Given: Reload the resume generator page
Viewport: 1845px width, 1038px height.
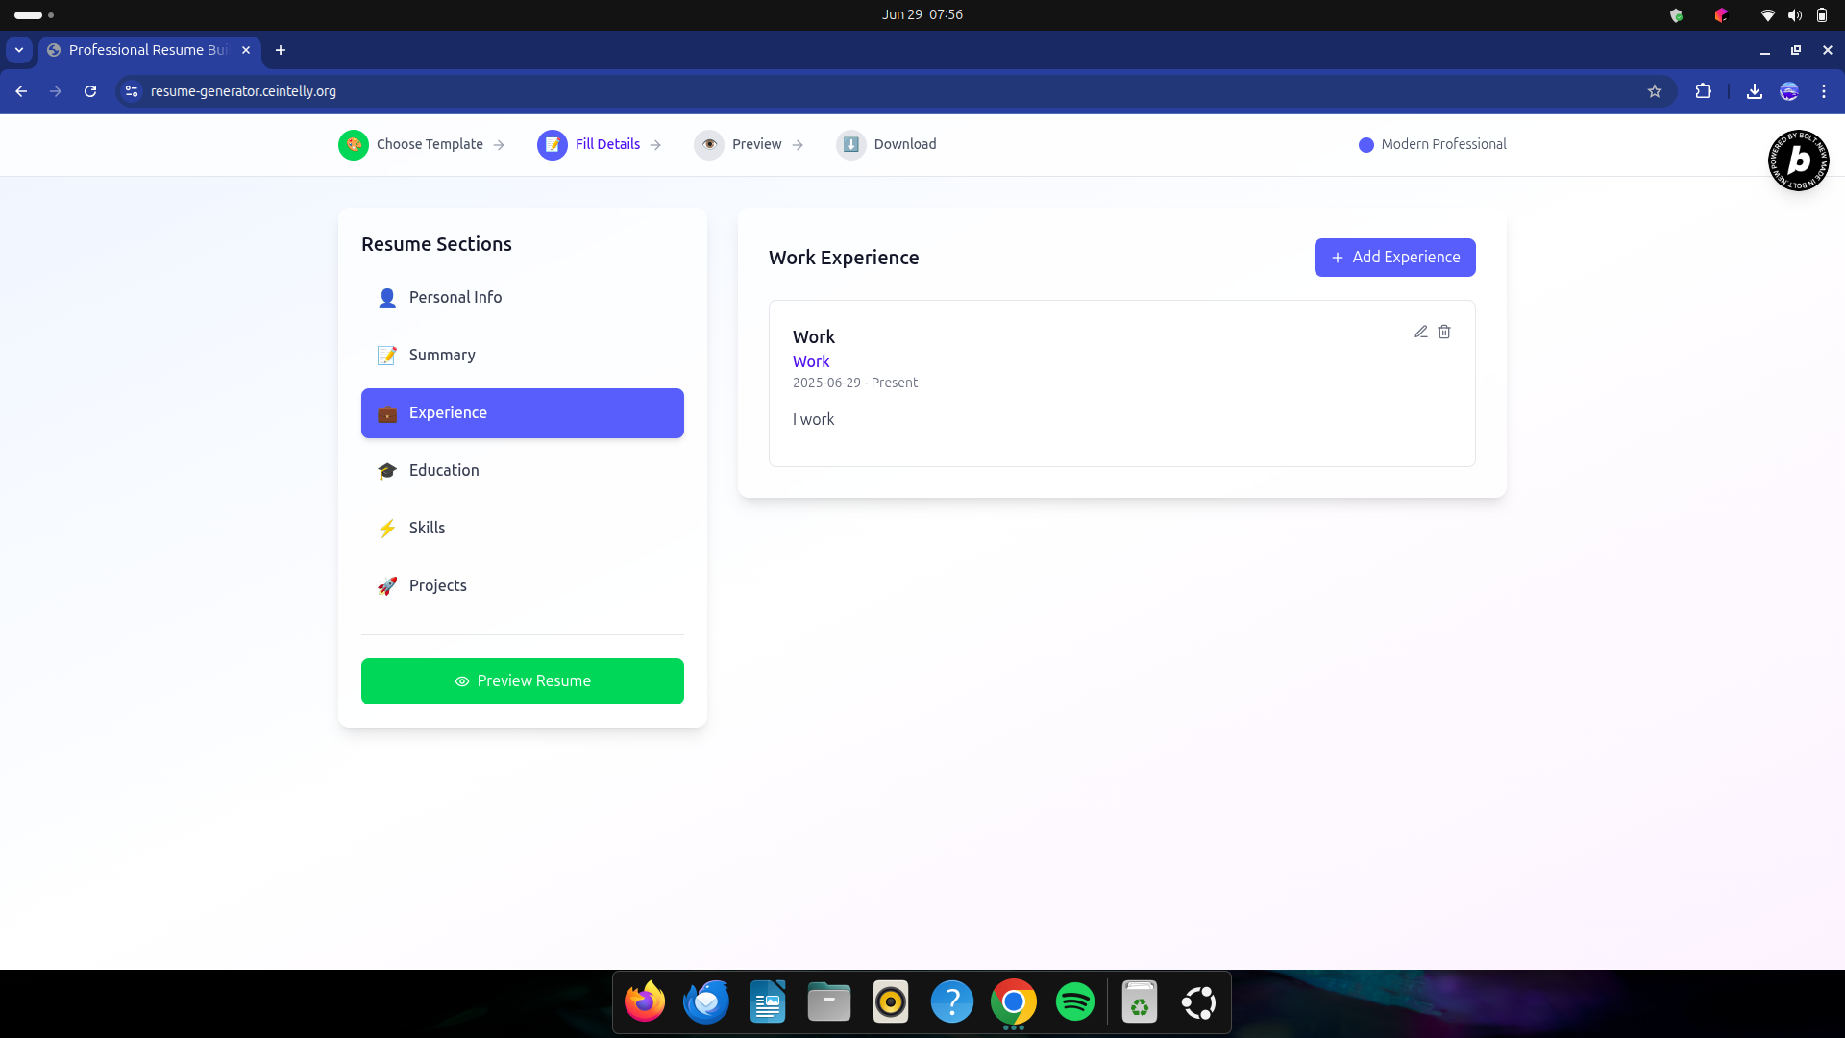Looking at the screenshot, I should (x=90, y=91).
